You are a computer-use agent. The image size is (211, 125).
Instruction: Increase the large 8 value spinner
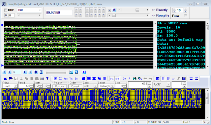(184, 83)
